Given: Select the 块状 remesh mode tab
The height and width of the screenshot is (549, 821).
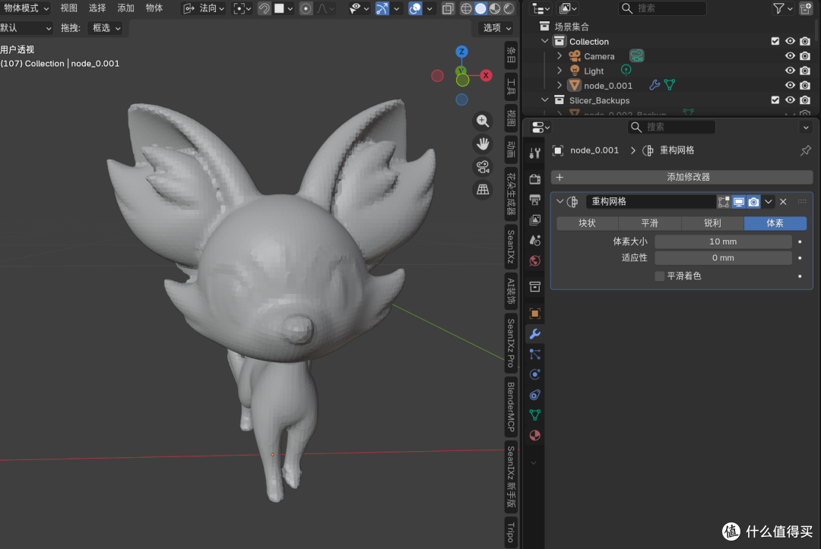Looking at the screenshot, I should tap(587, 223).
